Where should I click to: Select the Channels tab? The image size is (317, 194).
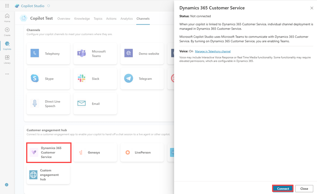(143, 19)
